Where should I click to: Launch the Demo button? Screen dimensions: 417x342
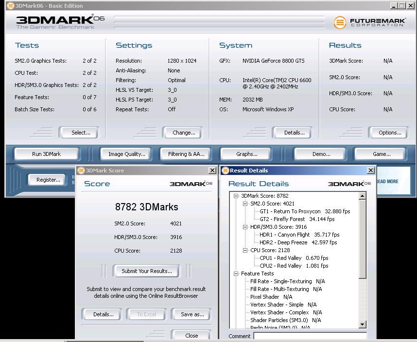320,154
